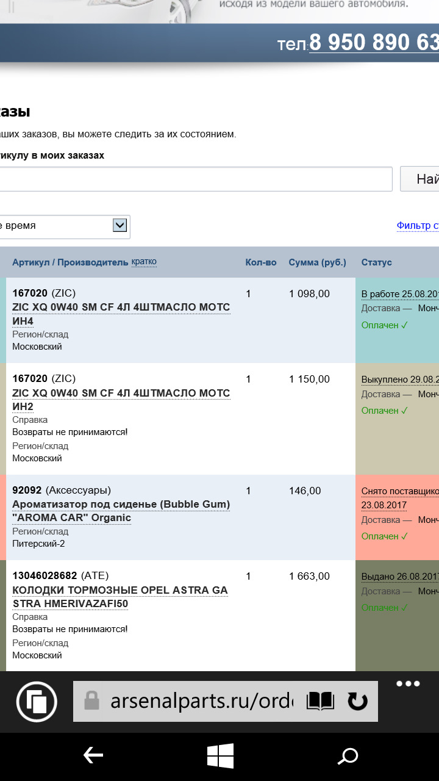Viewport: 439px width, 781px height.
Task: Sort by Сумма (руб.) column header
Action: click(317, 262)
